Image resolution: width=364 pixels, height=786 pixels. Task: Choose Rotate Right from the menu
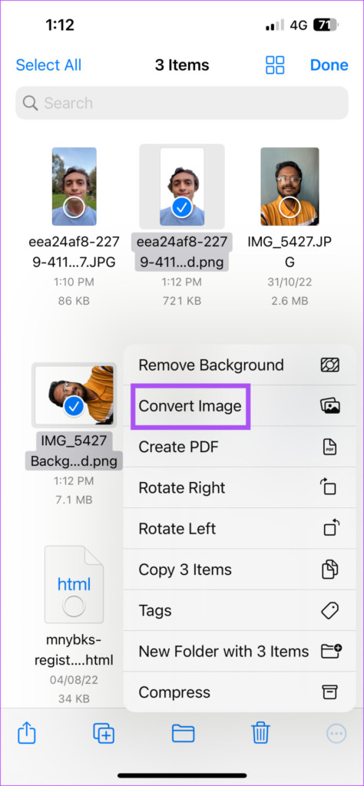(240, 487)
